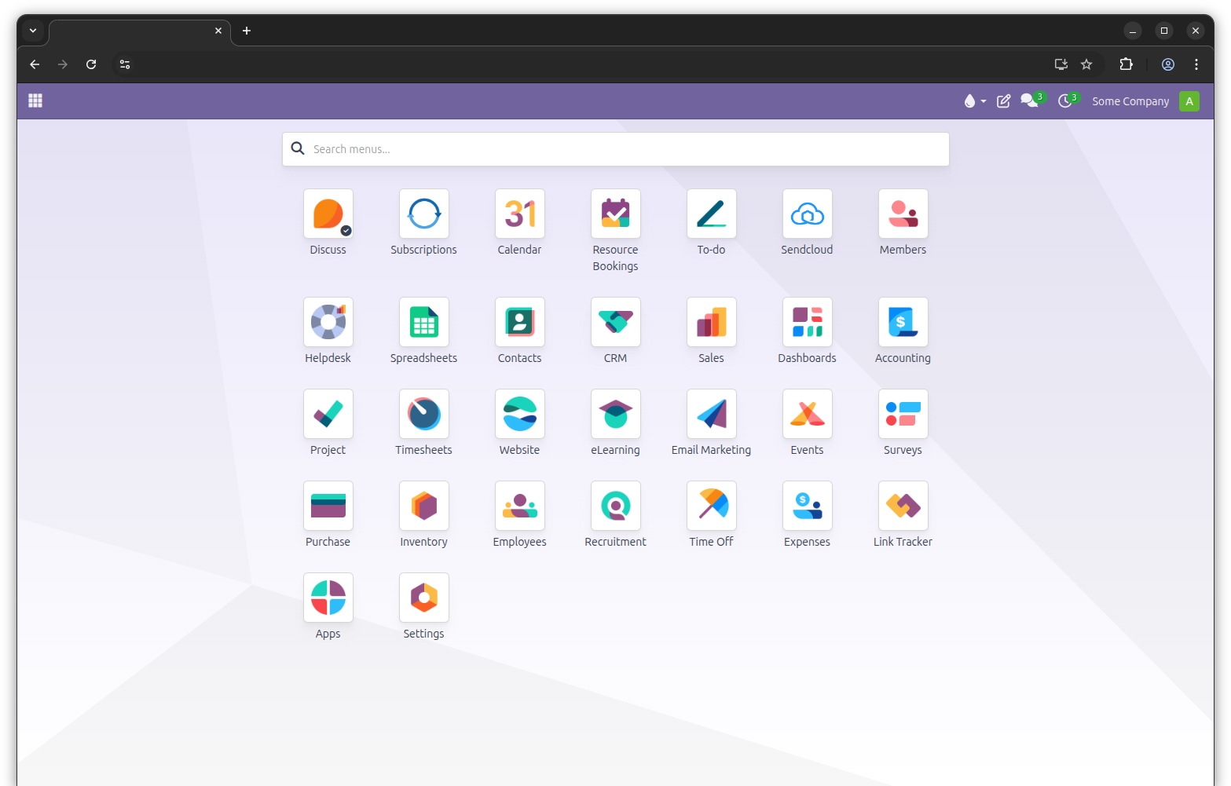Launch the Spreadsheets app

click(x=423, y=322)
